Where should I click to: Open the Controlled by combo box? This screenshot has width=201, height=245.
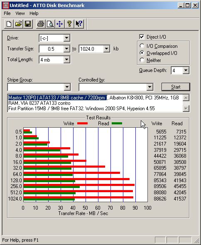116,87
